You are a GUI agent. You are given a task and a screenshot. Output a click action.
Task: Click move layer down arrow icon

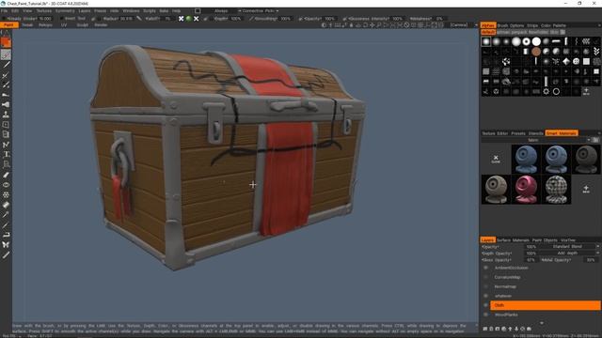tap(516, 329)
